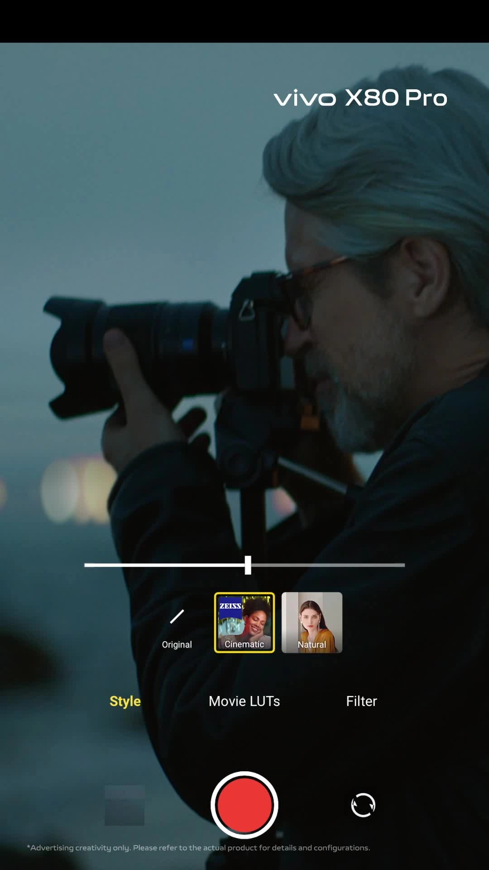Click the vivo X80 Pro title text
The height and width of the screenshot is (870, 489).
click(x=360, y=97)
